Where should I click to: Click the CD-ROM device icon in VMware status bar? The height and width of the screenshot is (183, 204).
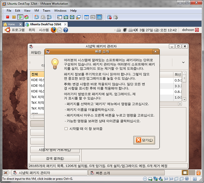tap(145, 179)
